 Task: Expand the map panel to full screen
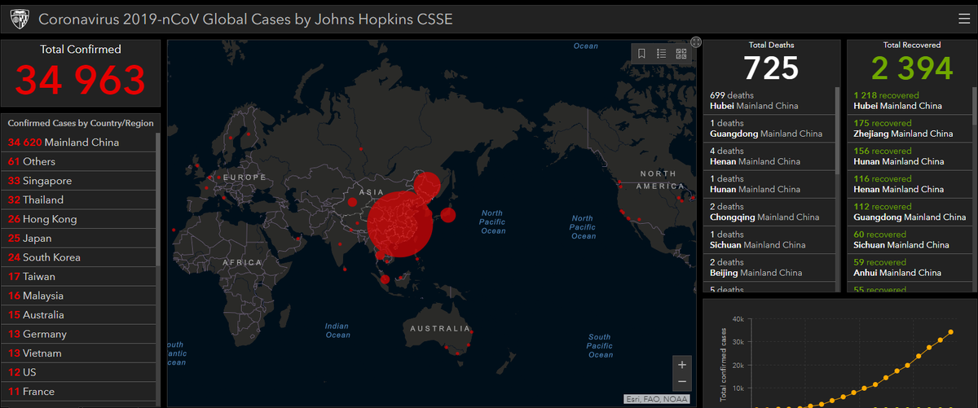tap(696, 42)
